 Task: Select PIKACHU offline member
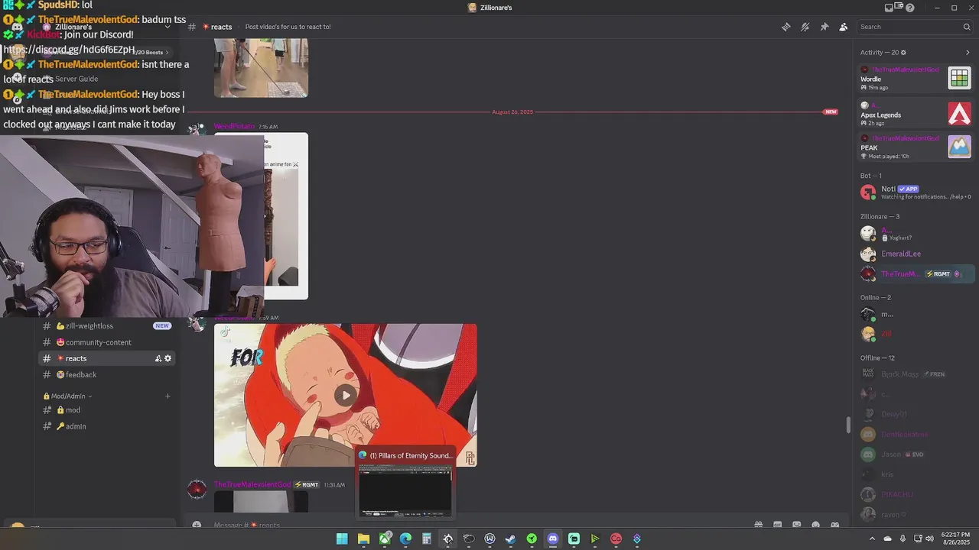click(916, 494)
